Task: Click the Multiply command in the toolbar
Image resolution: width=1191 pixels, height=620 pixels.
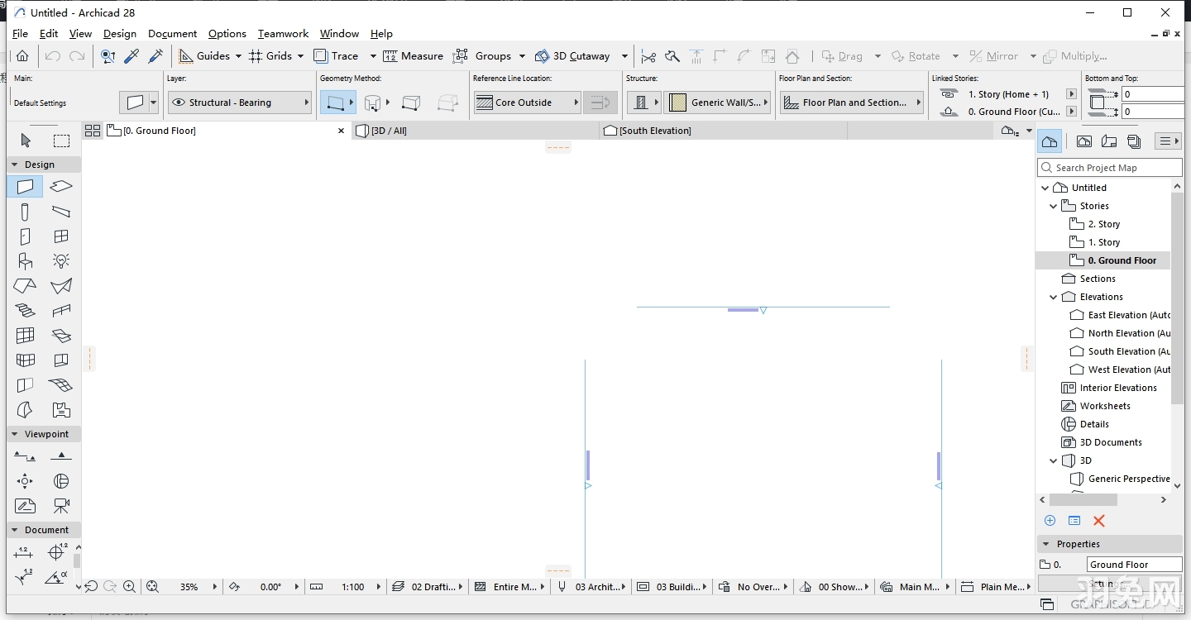Action: [x=1076, y=55]
